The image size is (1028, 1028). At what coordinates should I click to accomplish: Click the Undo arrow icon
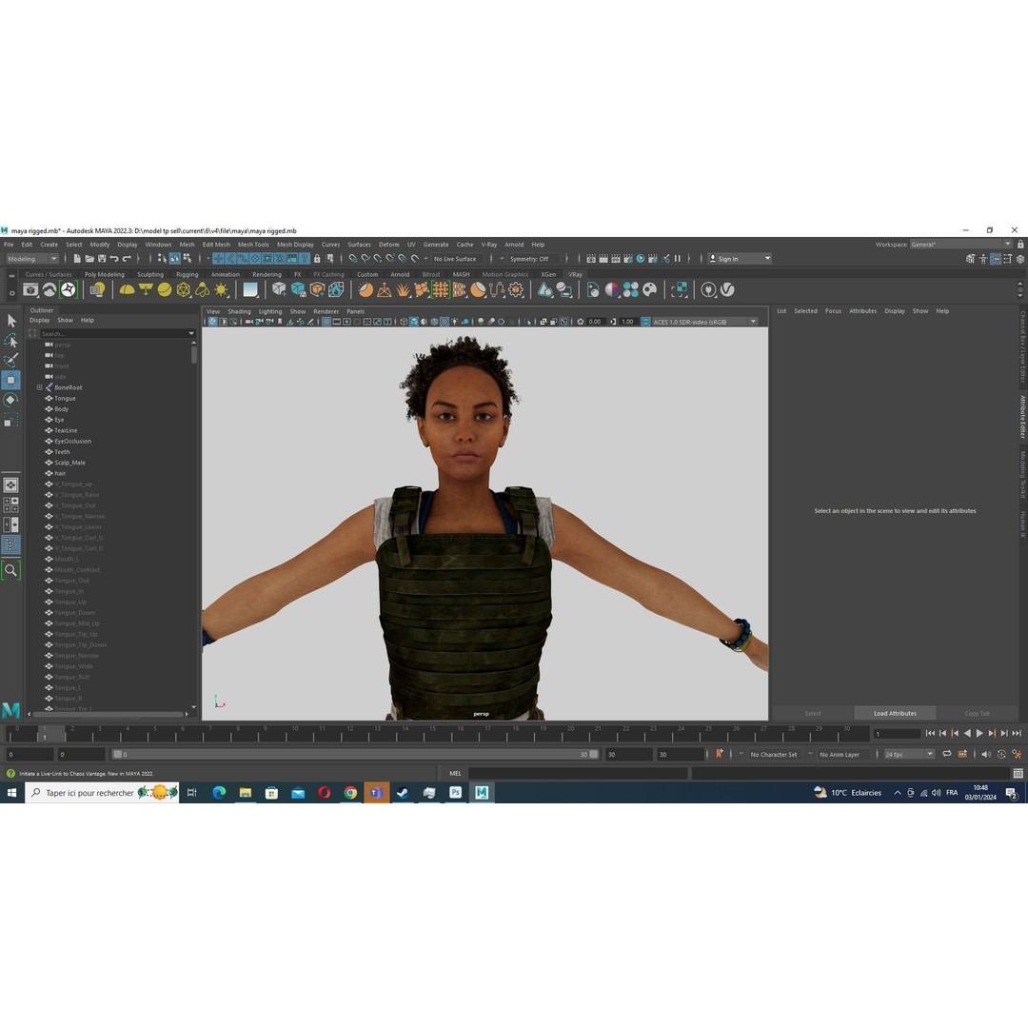click(114, 259)
